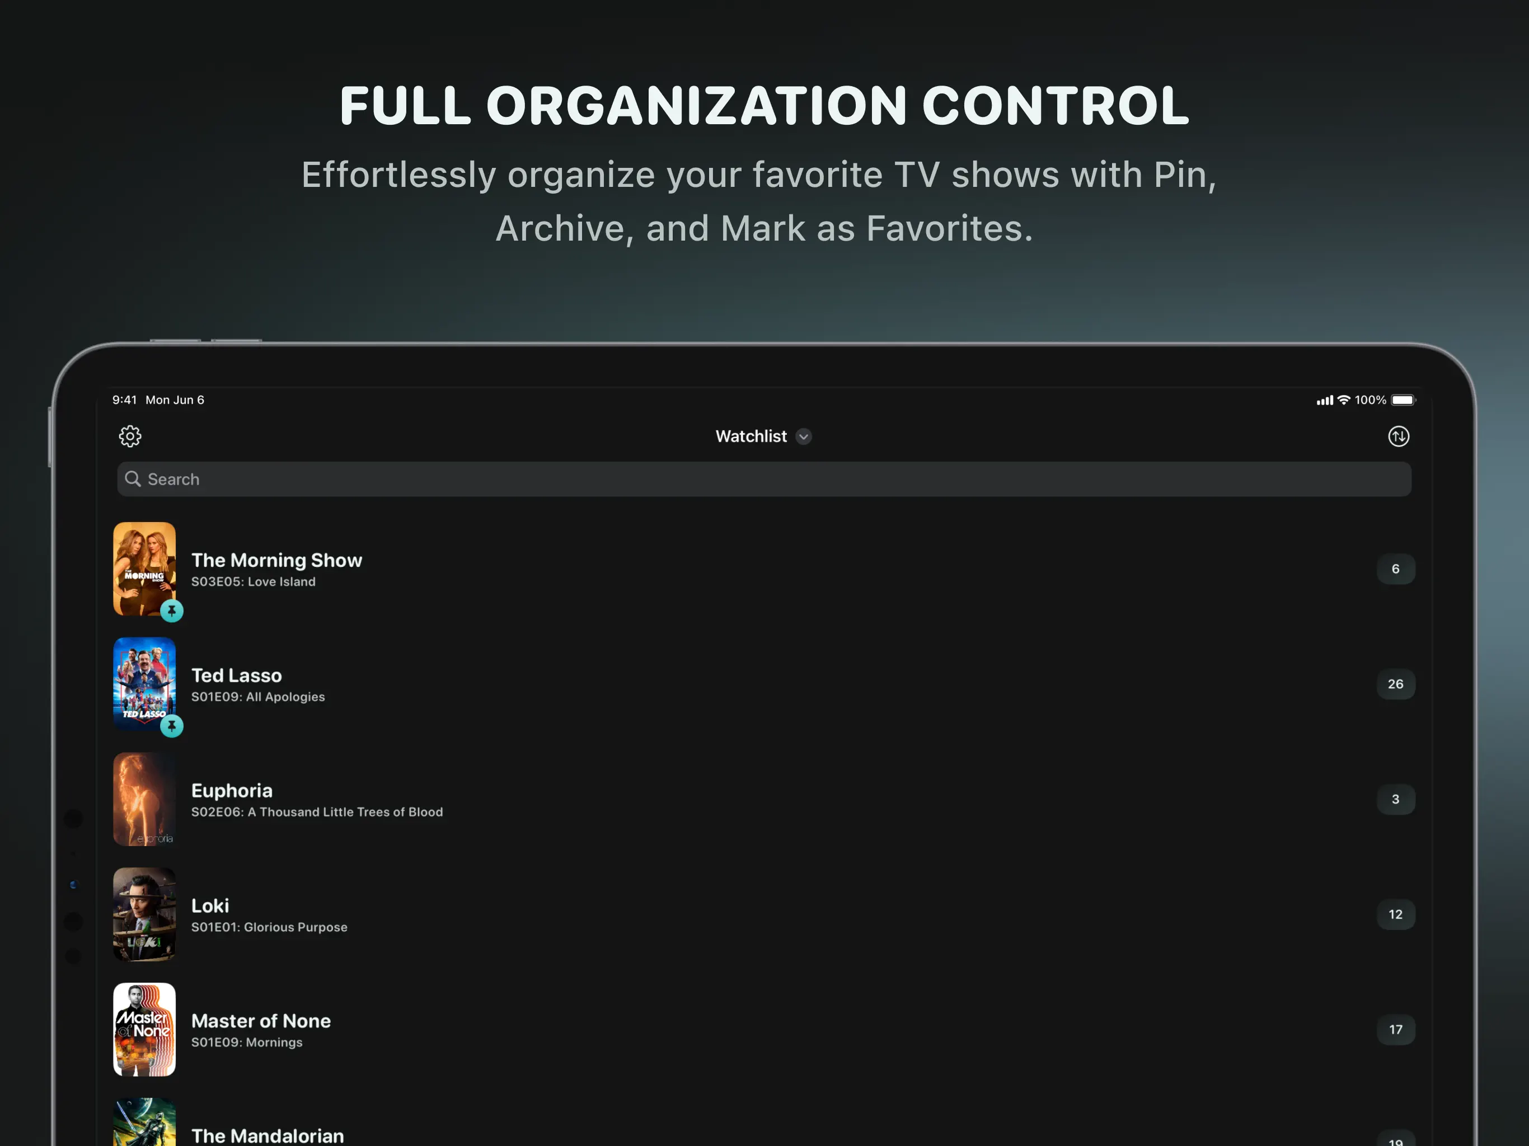Click Euphoria remaining count badge 3

coord(1395,799)
